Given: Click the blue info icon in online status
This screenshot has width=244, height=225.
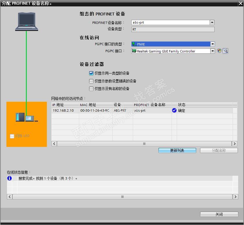Looking at the screenshot, I should (x=9, y=178).
